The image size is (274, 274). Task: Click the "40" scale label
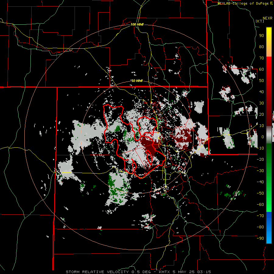pos(262,92)
